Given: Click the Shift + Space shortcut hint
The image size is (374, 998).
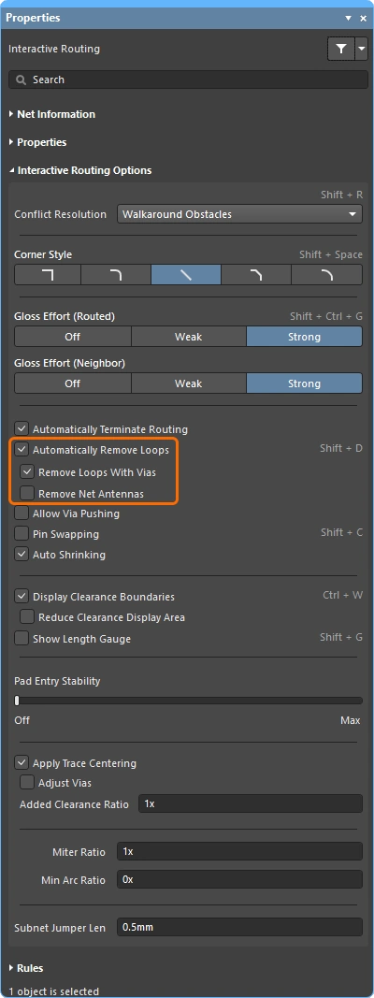Looking at the screenshot, I should click(x=331, y=254).
